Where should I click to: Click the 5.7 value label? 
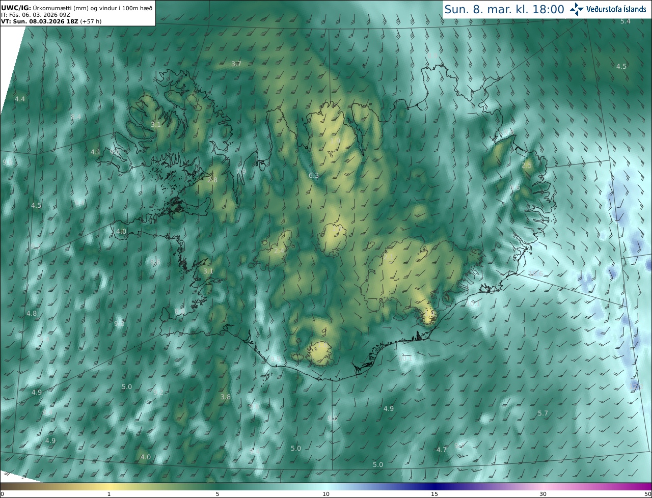[x=543, y=413]
